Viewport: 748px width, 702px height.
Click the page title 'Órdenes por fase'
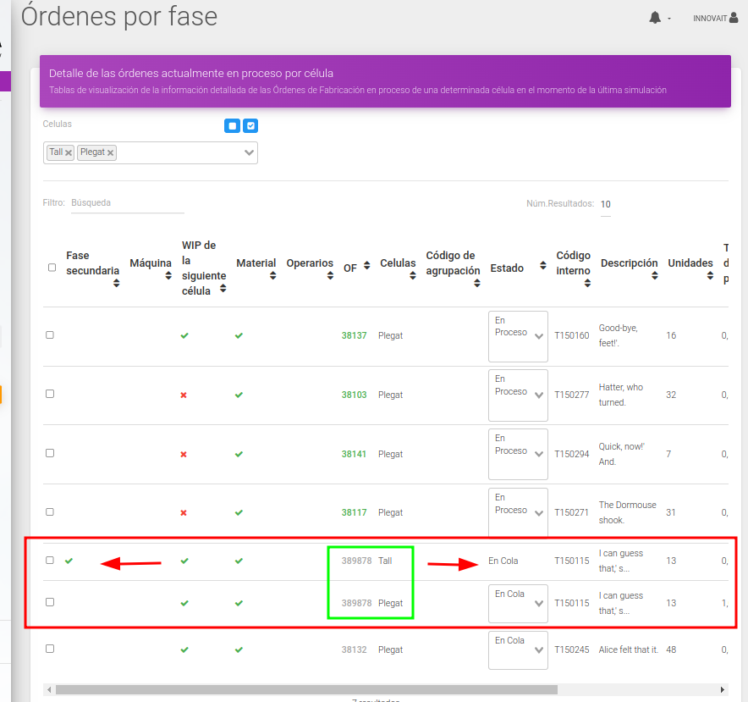click(x=119, y=16)
